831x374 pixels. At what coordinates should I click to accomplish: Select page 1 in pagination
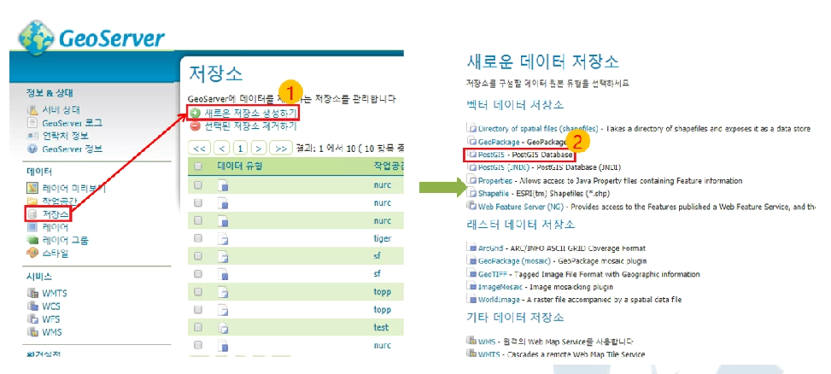(x=241, y=147)
